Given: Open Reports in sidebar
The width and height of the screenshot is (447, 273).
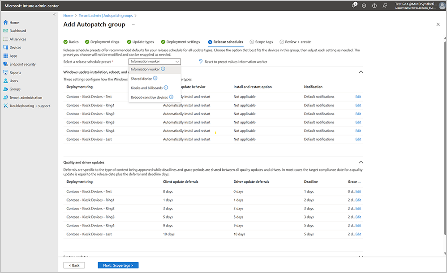Looking at the screenshot, I should (x=15, y=72).
